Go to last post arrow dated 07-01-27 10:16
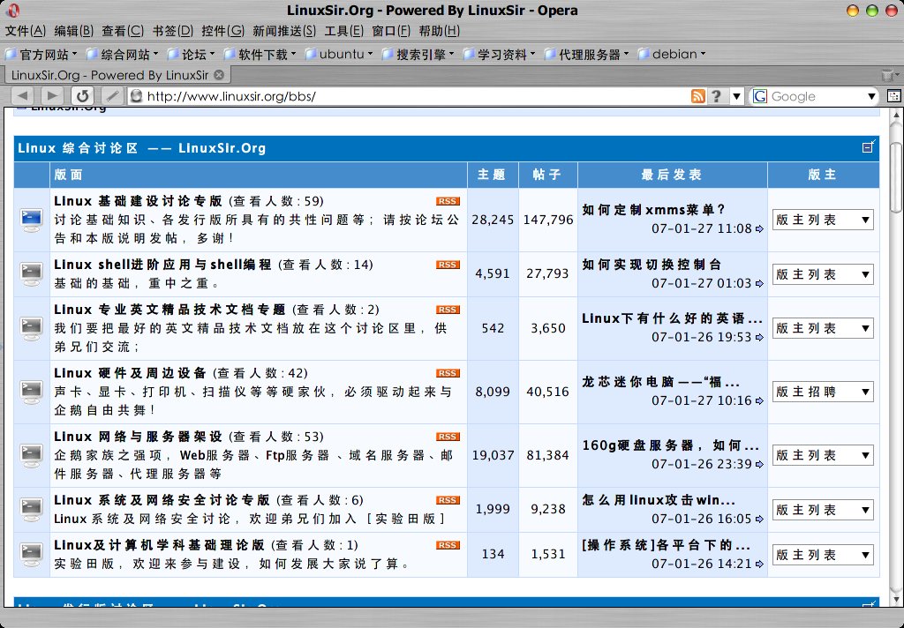 (759, 400)
